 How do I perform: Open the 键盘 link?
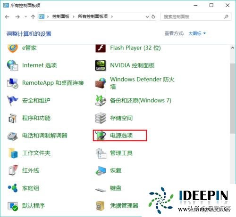point(116,188)
